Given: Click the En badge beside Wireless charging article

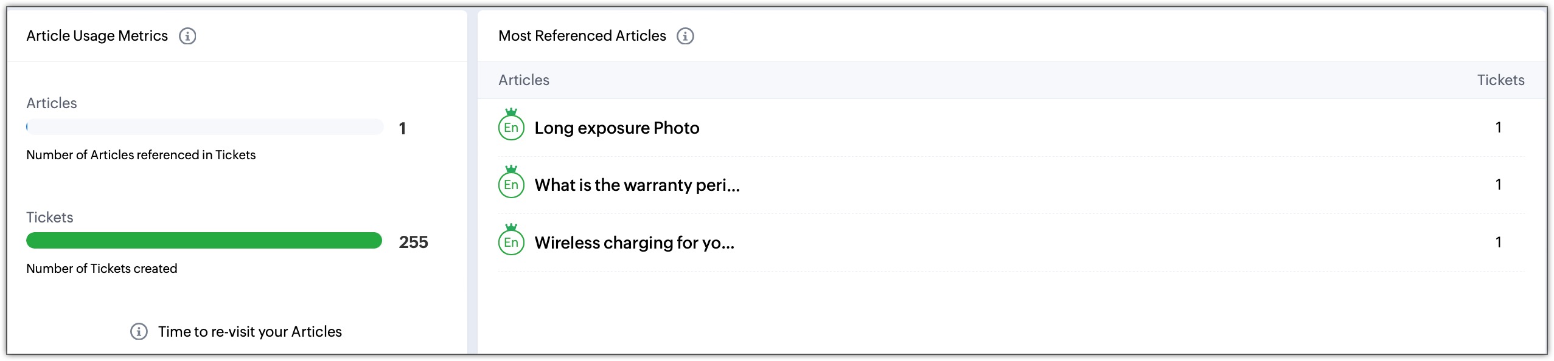Looking at the screenshot, I should point(511,242).
